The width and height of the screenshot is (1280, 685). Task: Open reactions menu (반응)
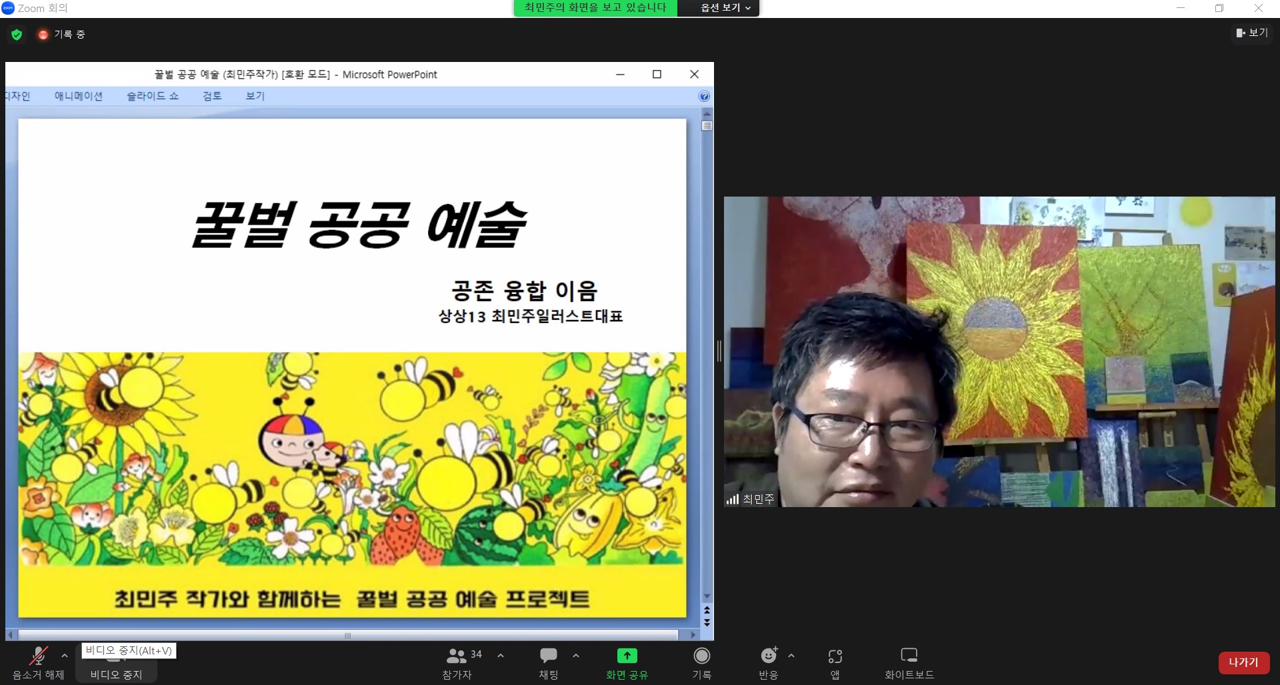pyautogui.click(x=769, y=663)
